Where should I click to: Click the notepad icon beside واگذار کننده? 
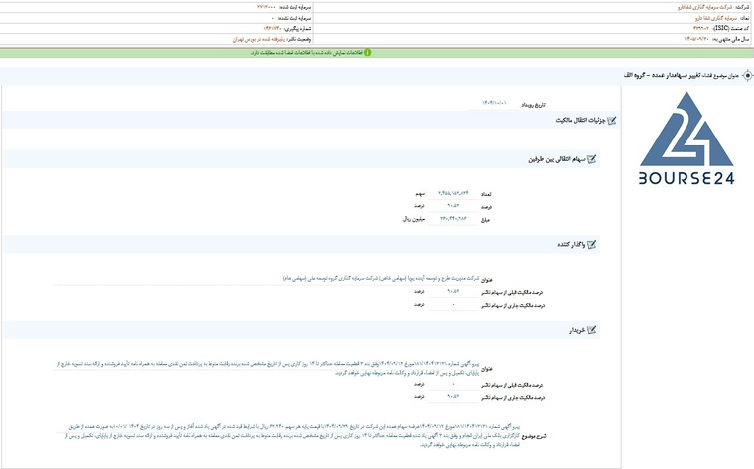click(591, 245)
